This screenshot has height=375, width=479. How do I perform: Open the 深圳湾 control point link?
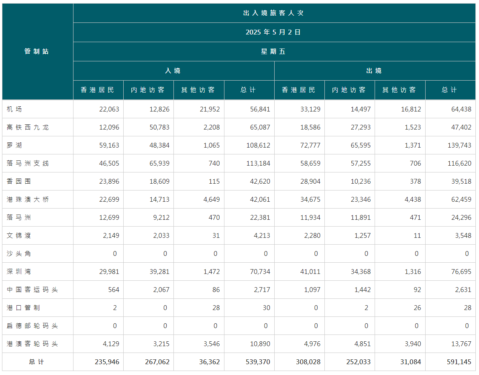coord(19,272)
